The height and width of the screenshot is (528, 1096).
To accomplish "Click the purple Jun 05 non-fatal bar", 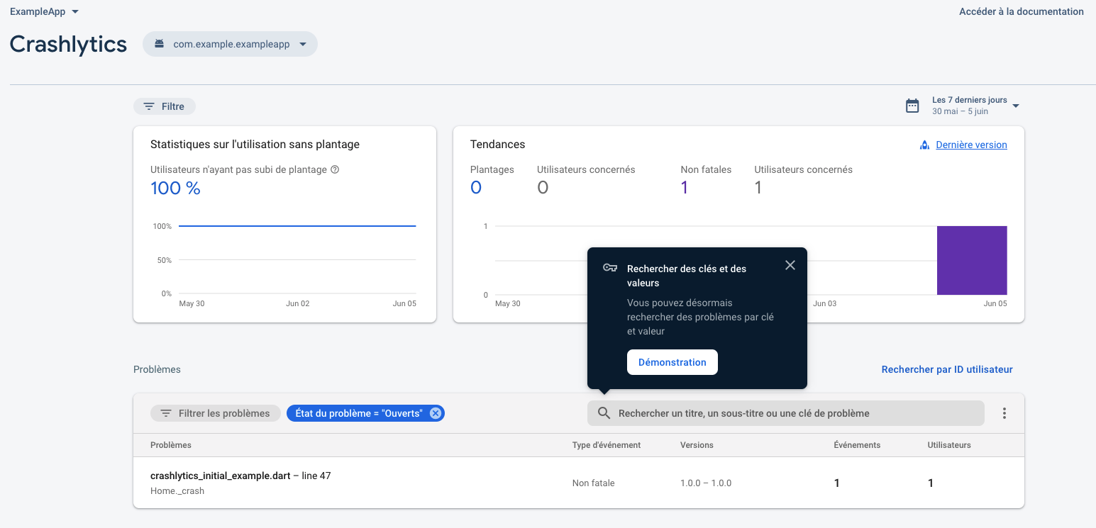I will pyautogui.click(x=972, y=260).
